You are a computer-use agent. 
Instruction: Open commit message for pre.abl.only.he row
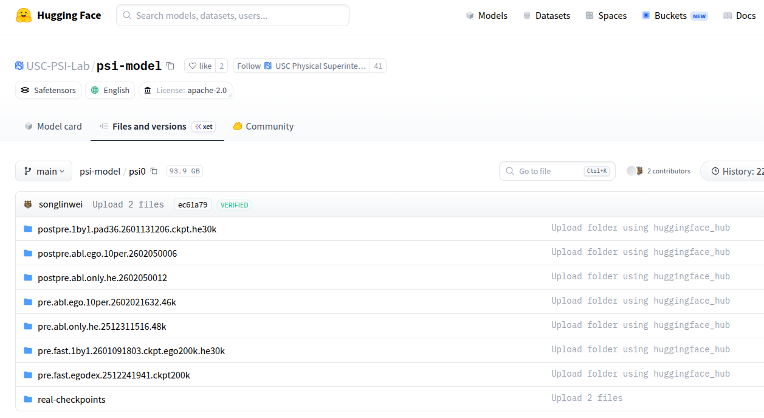pyautogui.click(x=641, y=325)
